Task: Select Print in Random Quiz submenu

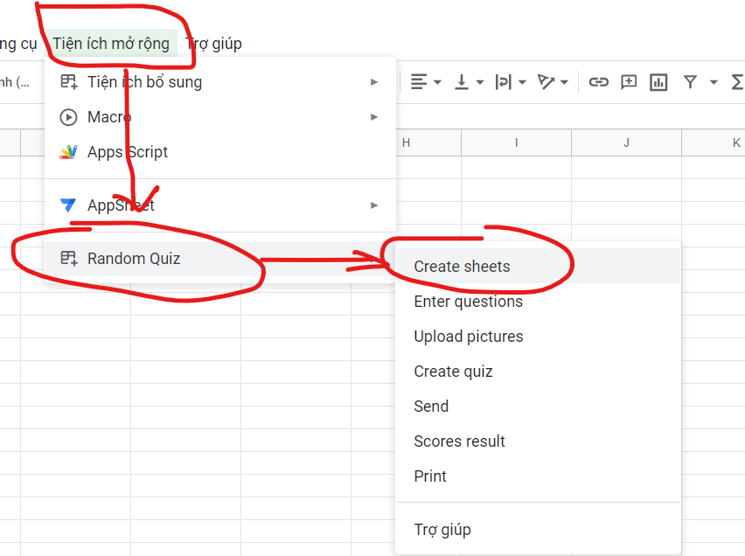Action: click(x=538, y=476)
